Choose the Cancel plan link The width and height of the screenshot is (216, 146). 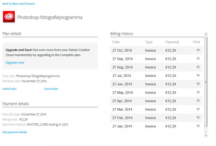pos(51,89)
